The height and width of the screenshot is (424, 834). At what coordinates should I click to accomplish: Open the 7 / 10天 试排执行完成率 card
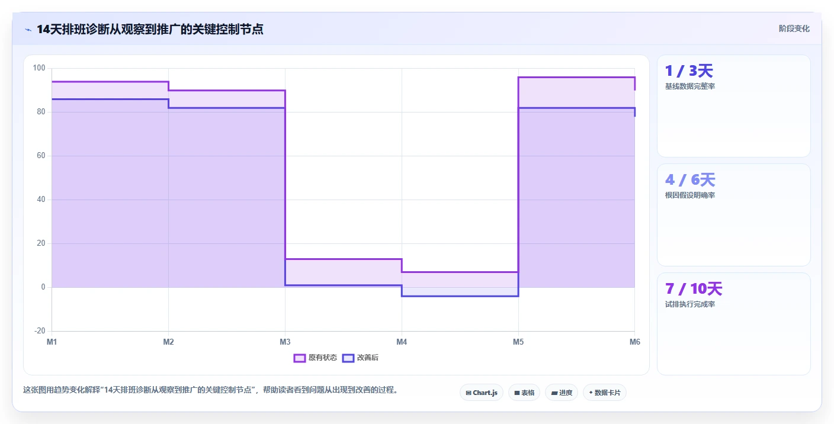click(x=733, y=324)
